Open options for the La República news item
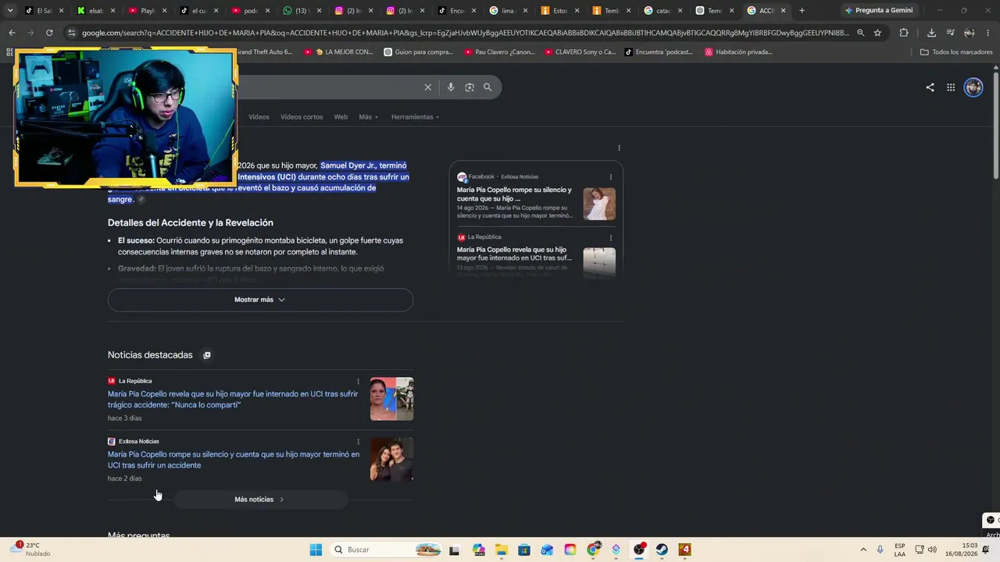 click(x=359, y=382)
